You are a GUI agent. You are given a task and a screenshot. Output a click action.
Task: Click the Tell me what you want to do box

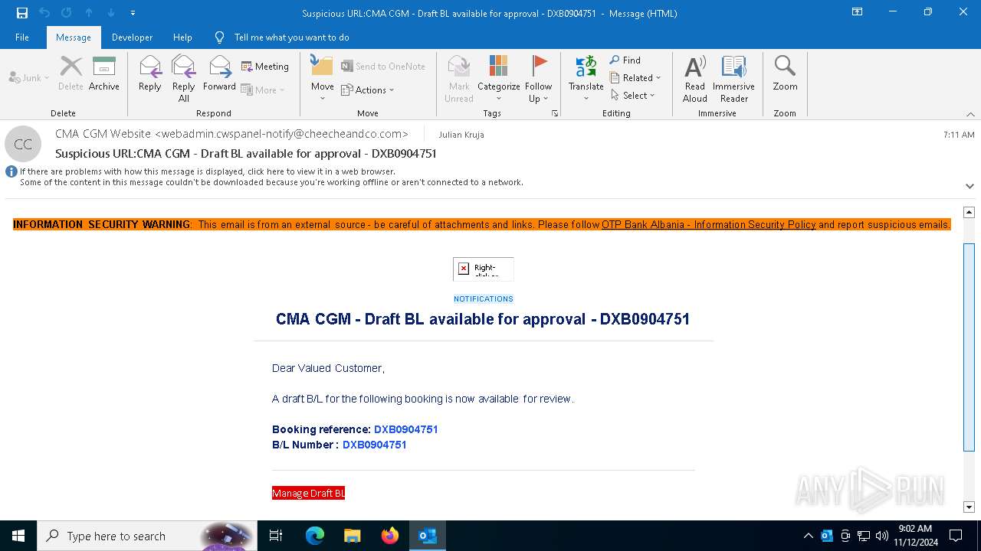(x=291, y=37)
